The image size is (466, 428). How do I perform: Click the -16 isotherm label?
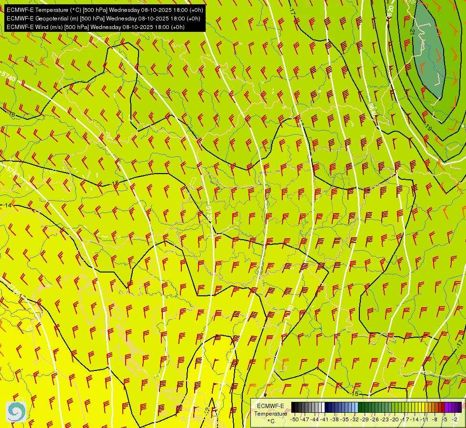click(x=11, y=115)
